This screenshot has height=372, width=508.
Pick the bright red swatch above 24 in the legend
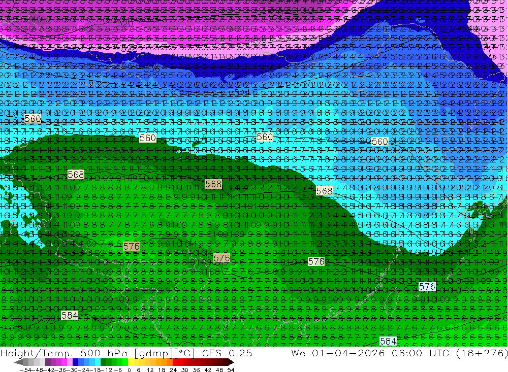175,362
